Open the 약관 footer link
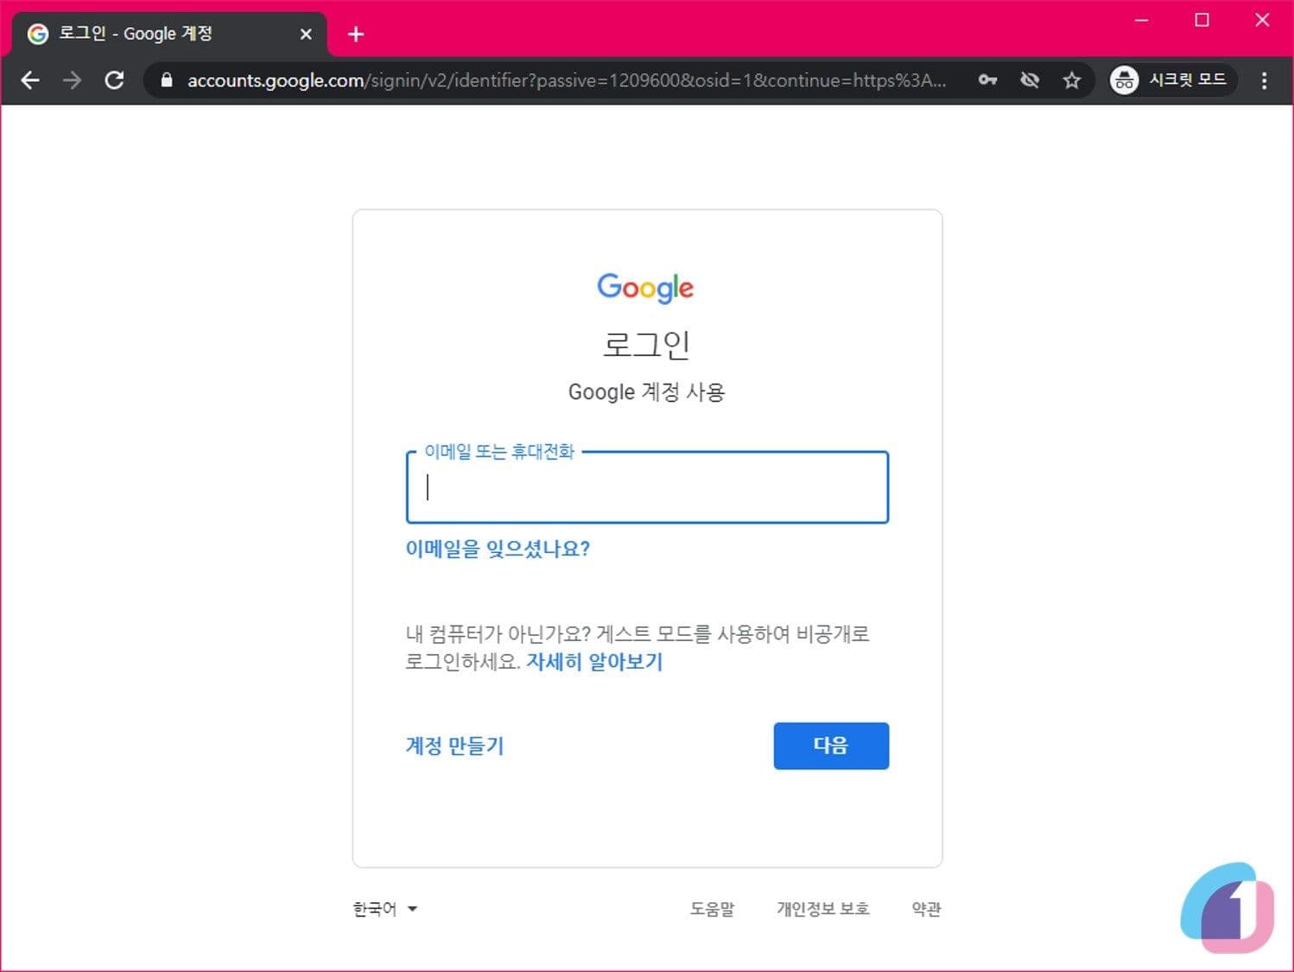The image size is (1294, 972). point(926,909)
